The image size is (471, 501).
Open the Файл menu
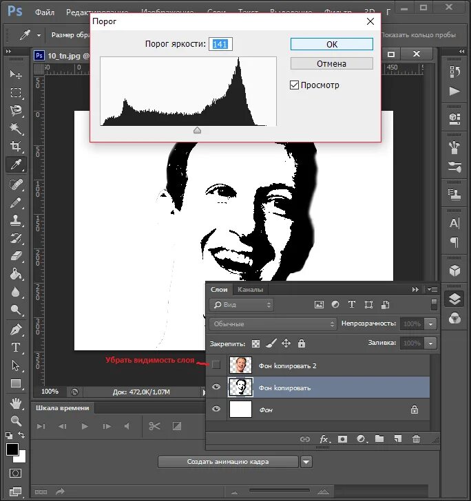pyautogui.click(x=45, y=12)
